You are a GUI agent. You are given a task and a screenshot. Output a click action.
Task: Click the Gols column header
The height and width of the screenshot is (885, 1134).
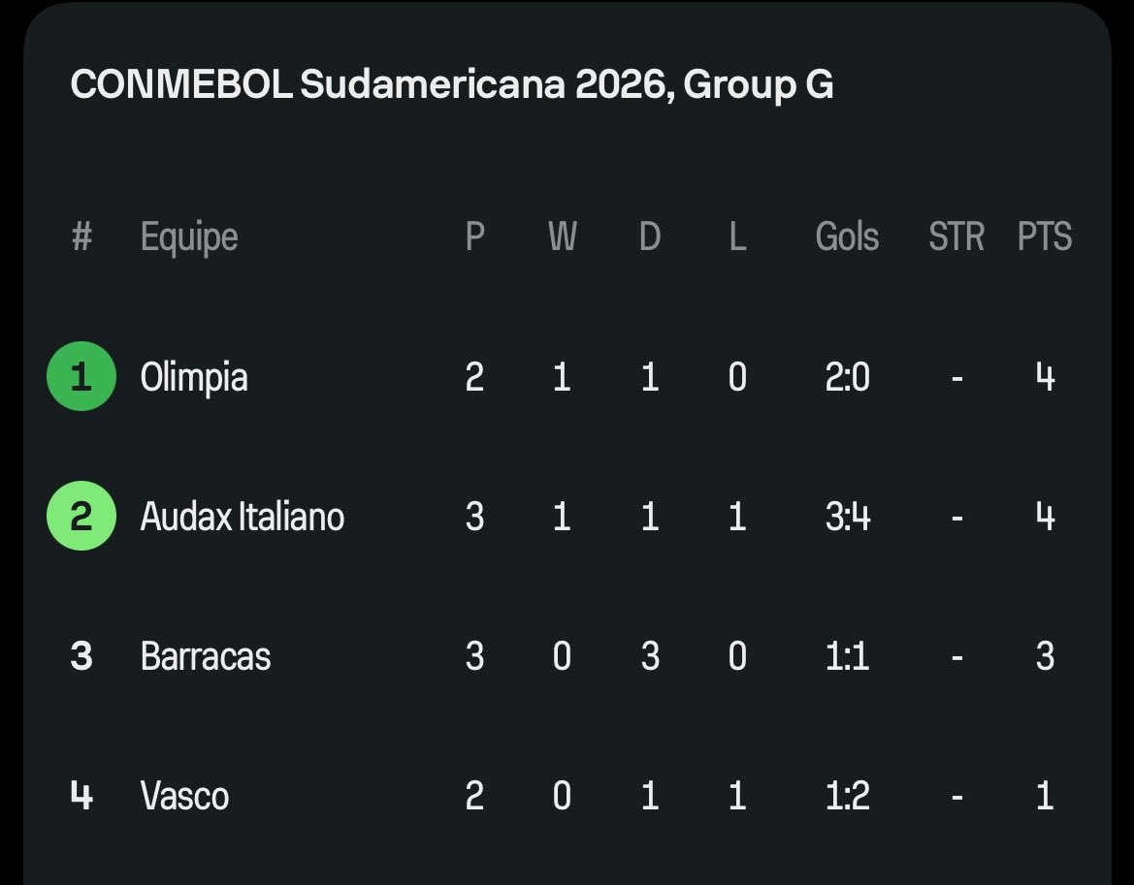click(x=847, y=237)
